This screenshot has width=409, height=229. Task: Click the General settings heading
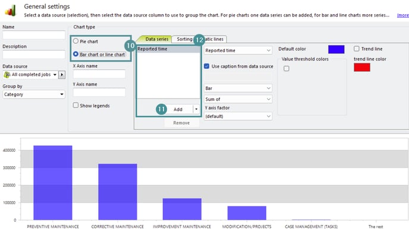(47, 7)
